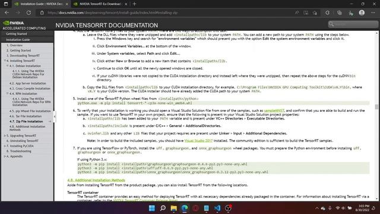Collapse the 4.4. RPM Installation arrow
Screen dimensions: 380x214
[7, 93]
